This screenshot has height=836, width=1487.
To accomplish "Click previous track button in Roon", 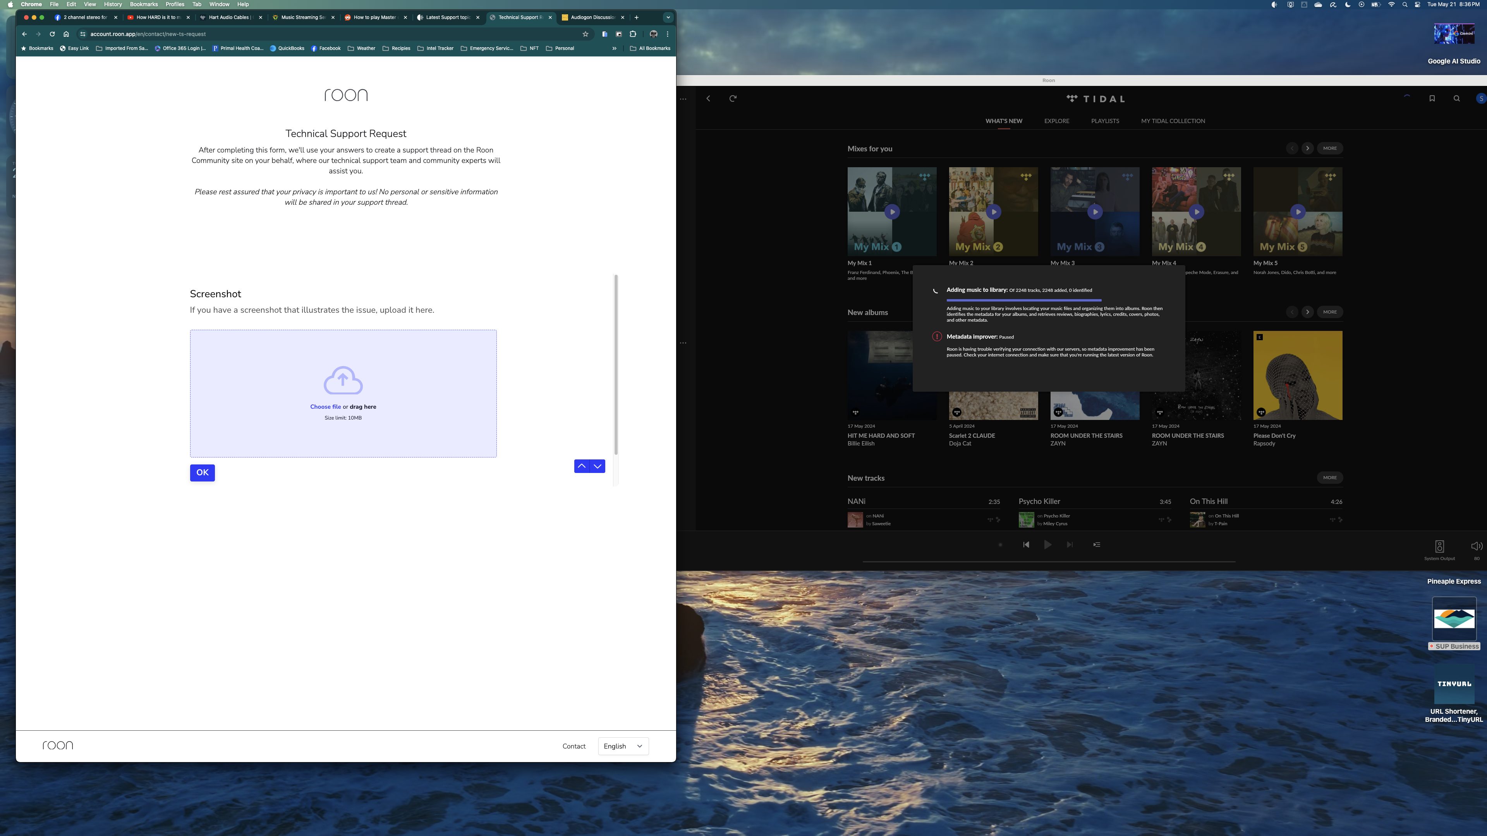I will (1026, 545).
